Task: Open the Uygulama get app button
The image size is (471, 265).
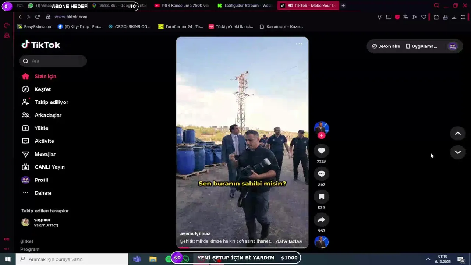Action: click(421, 46)
